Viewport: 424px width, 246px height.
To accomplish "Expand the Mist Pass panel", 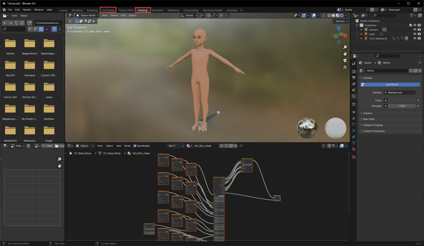I will 390,119.
